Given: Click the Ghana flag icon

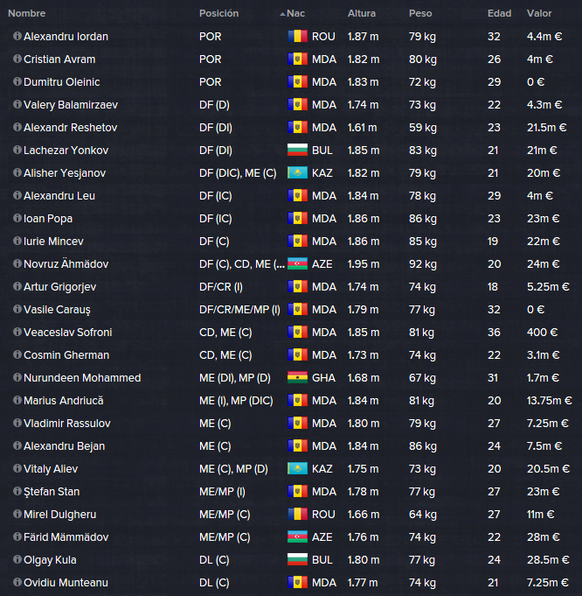Looking at the screenshot, I should tap(297, 377).
